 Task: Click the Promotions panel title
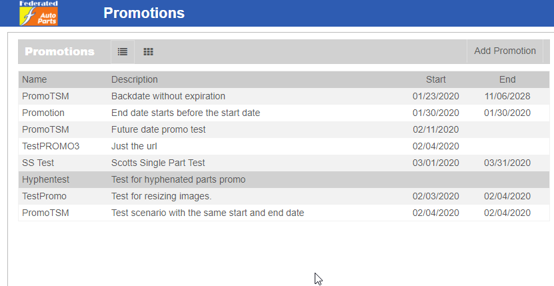(x=59, y=51)
